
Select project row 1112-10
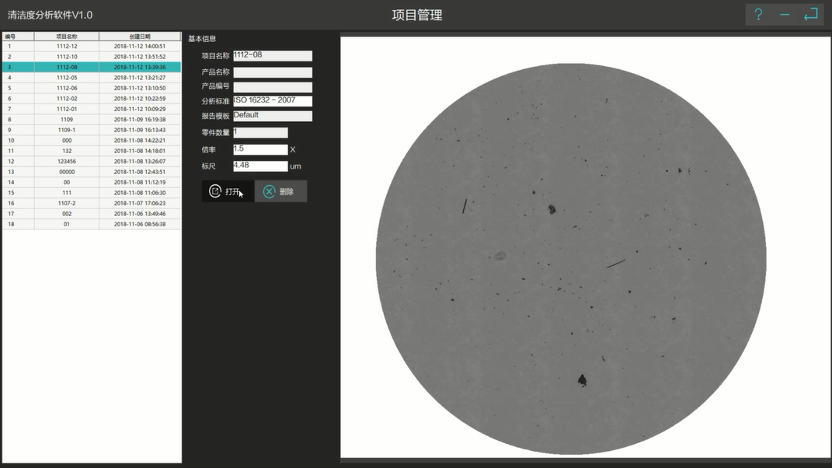point(67,57)
